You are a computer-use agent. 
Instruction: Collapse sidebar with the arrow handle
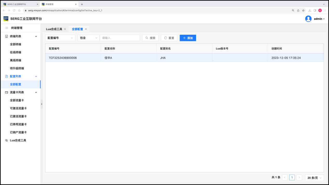click(x=42, y=104)
